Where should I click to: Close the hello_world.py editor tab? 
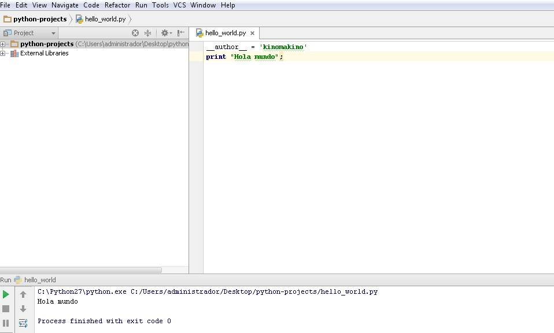(x=252, y=33)
